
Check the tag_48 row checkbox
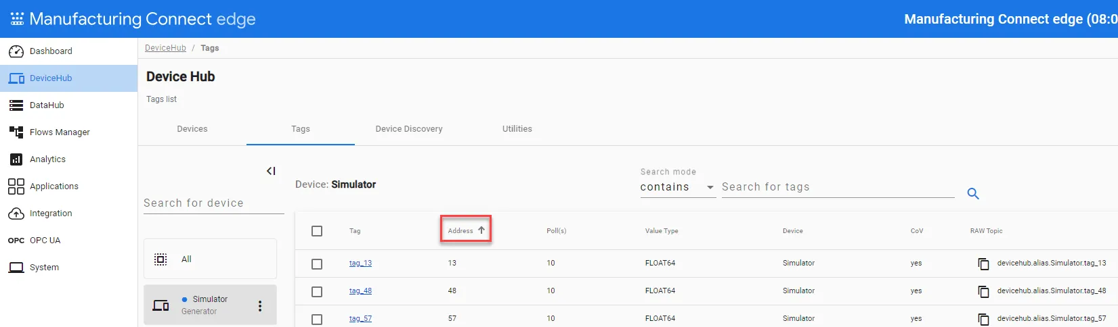317,292
